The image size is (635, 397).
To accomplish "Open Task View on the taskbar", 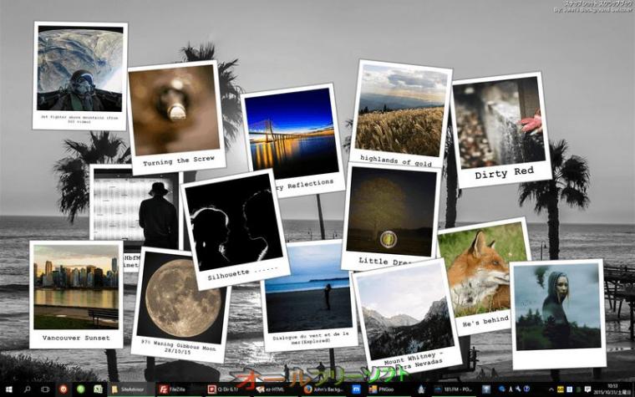I will click(45, 389).
